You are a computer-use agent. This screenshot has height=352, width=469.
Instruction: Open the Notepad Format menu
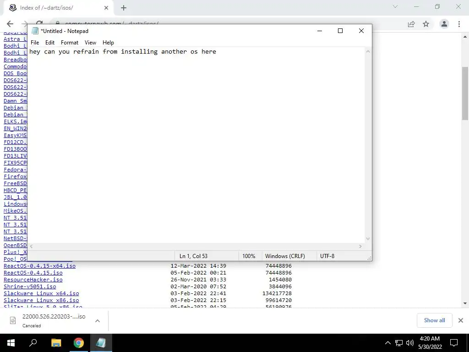(70, 43)
